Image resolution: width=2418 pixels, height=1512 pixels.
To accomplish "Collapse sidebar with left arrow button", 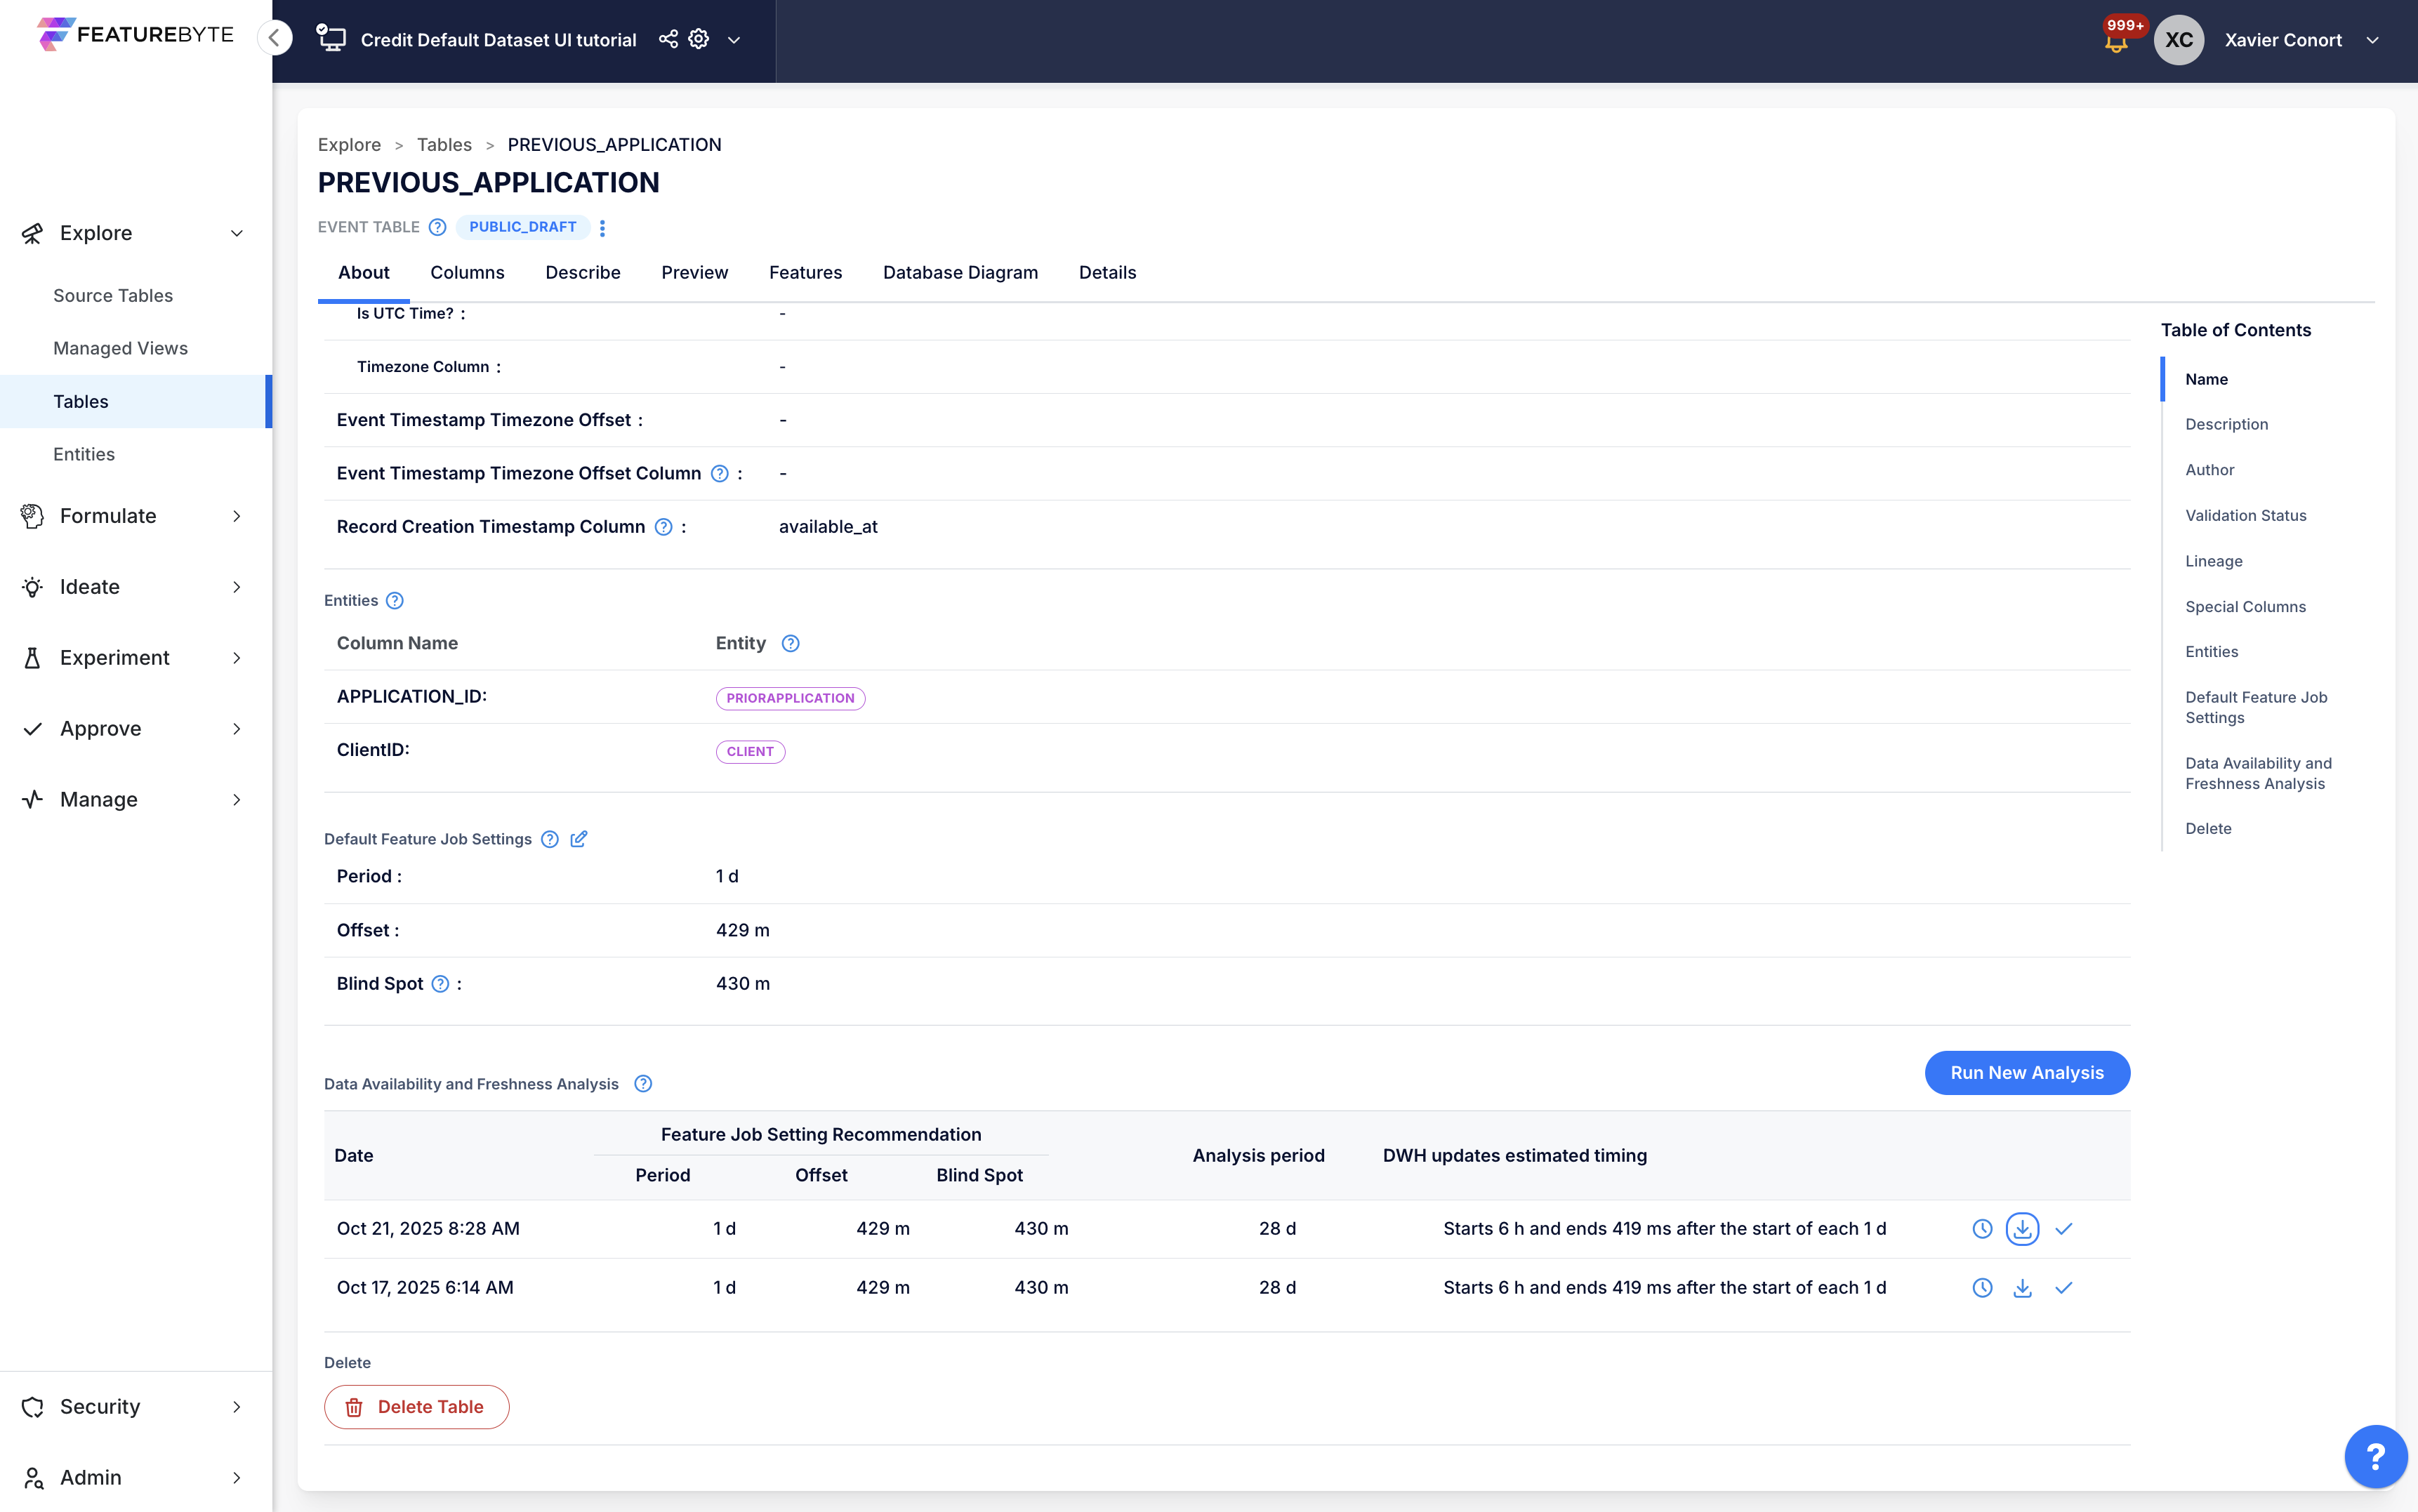I will [274, 38].
